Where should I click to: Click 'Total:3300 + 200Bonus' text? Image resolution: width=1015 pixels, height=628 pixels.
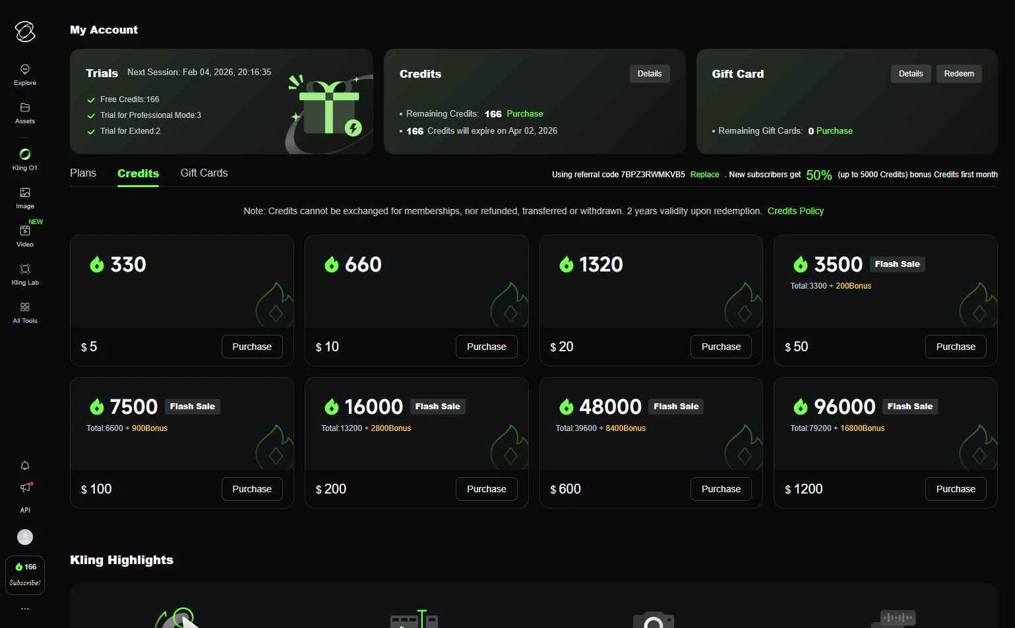(x=831, y=286)
